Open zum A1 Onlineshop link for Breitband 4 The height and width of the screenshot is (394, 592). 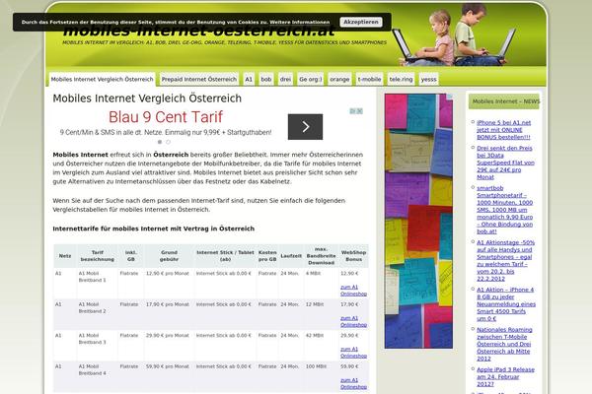(x=353, y=383)
